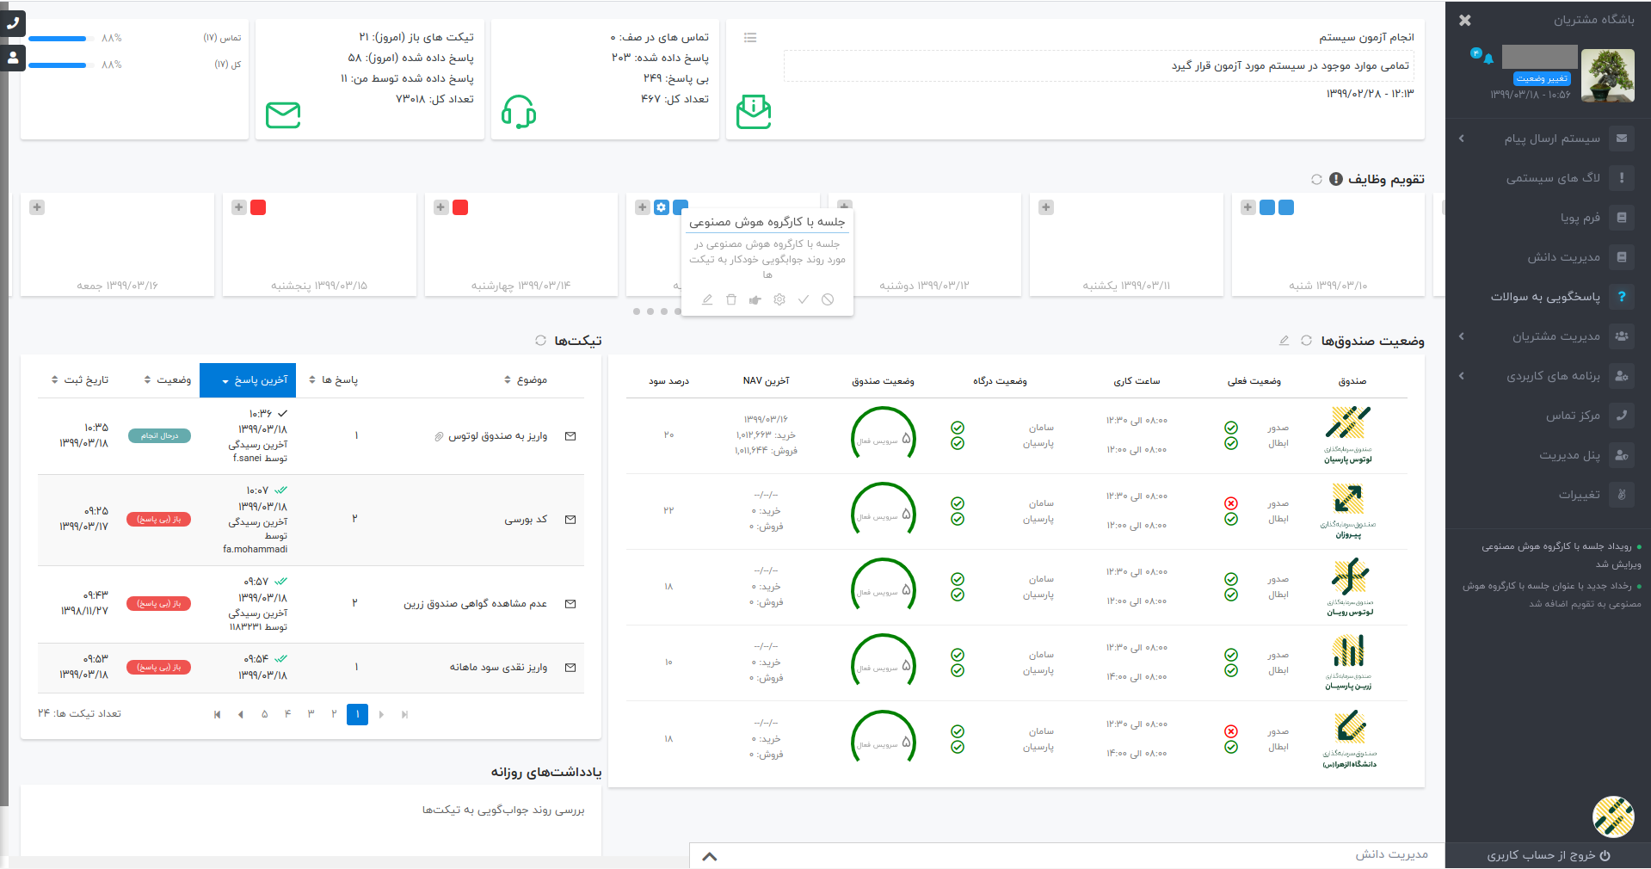
Task: Click the red task chip on ۱۳۹۹/۰۳/۱۴ چهارشنبه
Action: [460, 207]
